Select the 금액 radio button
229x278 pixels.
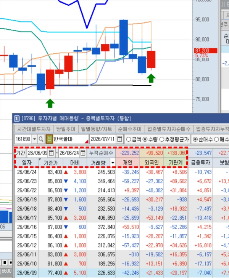pos(129,139)
